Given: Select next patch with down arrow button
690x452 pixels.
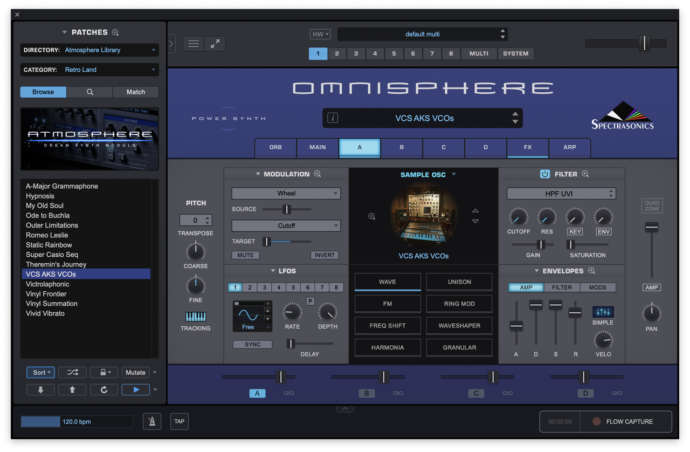Looking at the screenshot, I should click(40, 389).
